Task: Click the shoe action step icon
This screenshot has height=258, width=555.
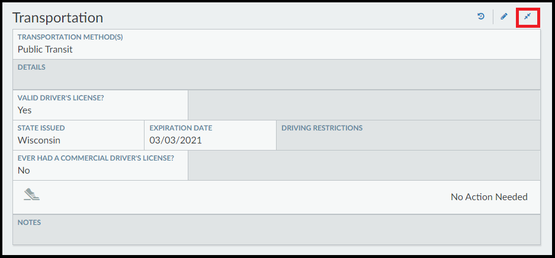Action: (32, 195)
